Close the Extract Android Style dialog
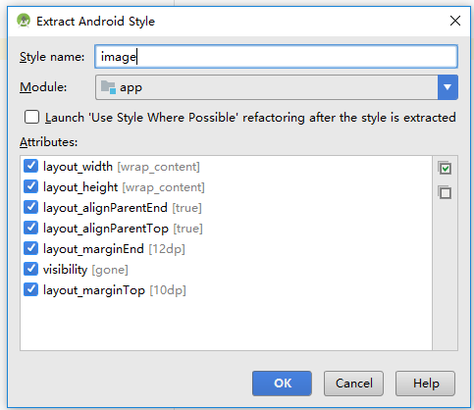The image size is (474, 410). (x=455, y=21)
